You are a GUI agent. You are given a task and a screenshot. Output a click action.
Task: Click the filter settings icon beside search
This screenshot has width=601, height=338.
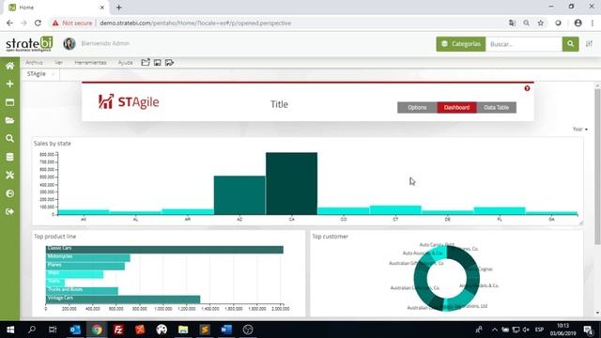click(589, 44)
